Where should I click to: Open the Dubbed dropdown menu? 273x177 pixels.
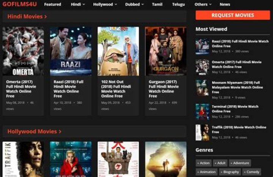135,5
